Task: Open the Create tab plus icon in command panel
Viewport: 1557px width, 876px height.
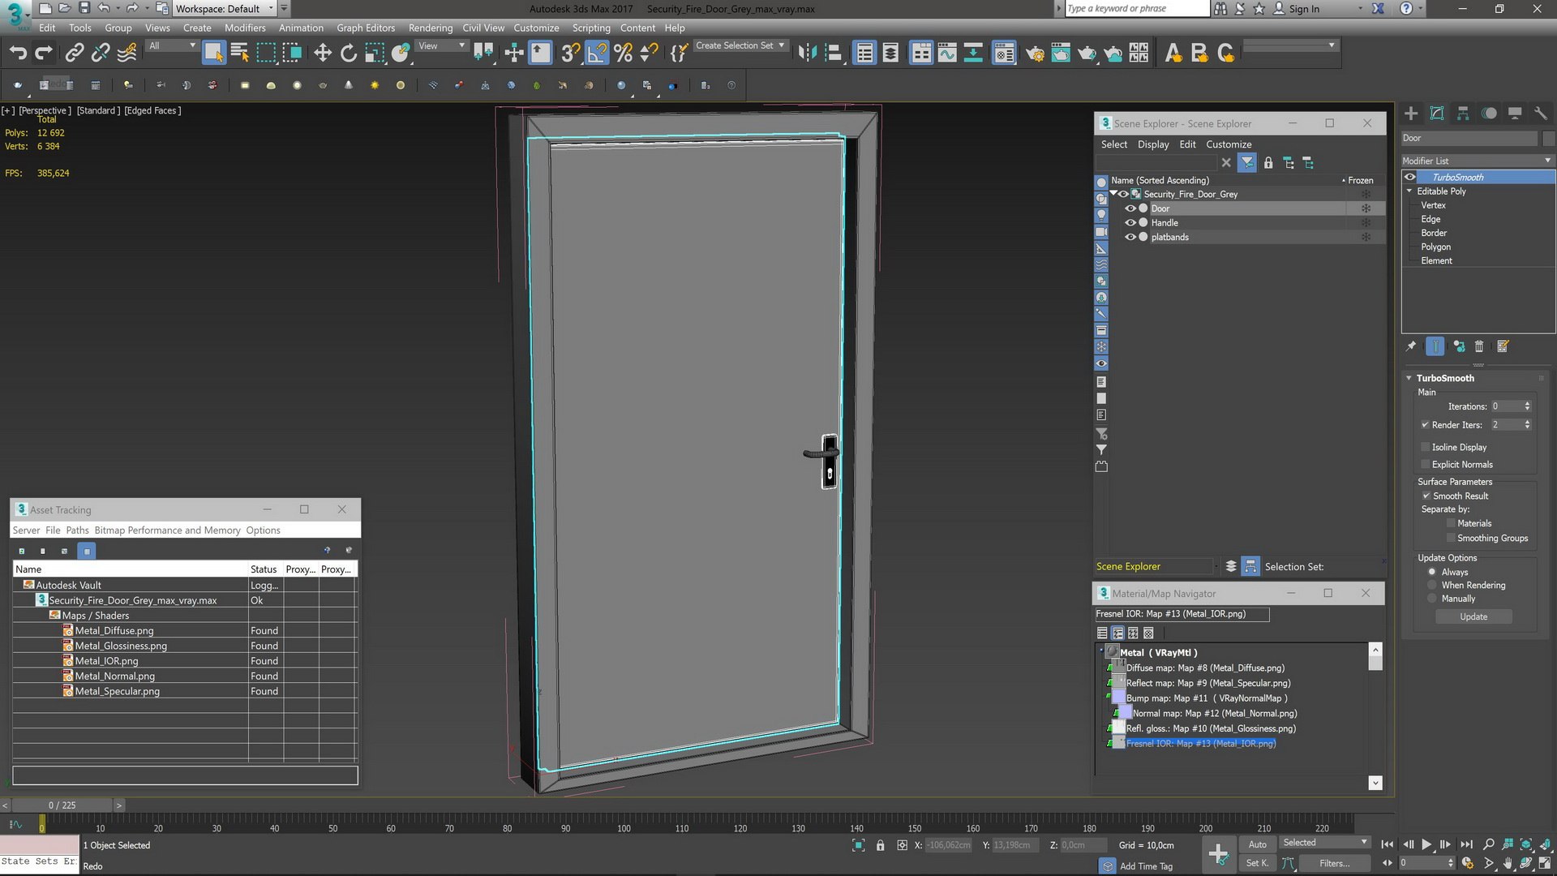Action: click(1411, 114)
